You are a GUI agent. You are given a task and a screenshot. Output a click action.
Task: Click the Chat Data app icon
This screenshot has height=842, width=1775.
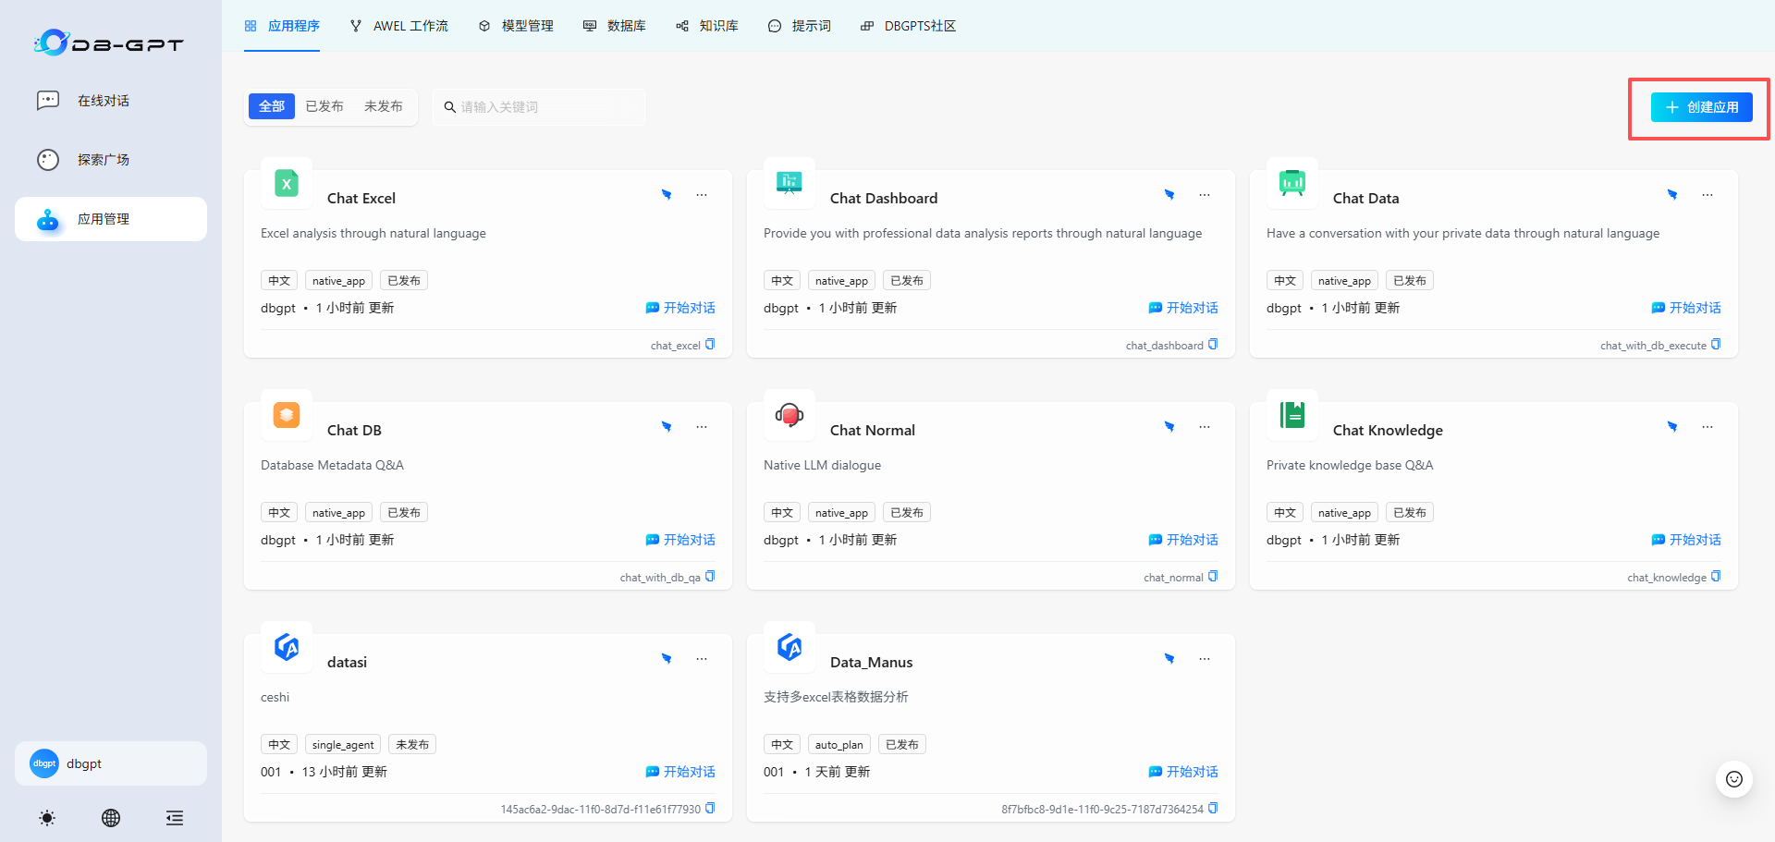tap(1291, 183)
